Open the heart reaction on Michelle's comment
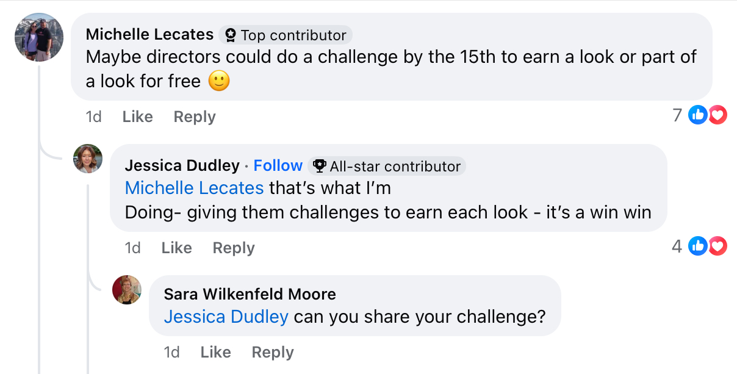This screenshot has height=374, width=737. click(717, 115)
